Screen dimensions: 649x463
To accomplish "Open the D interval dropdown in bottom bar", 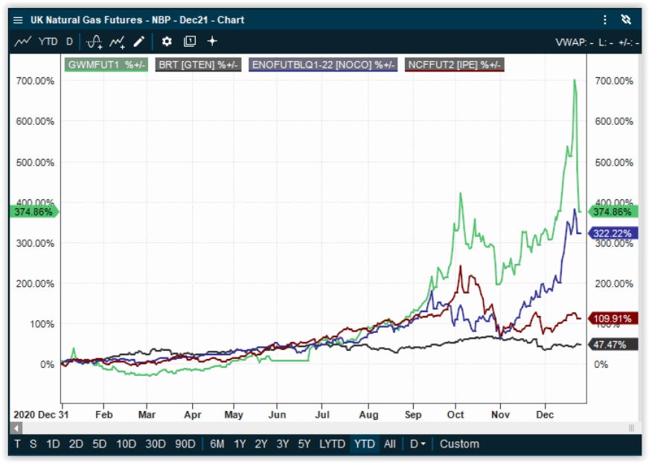I will point(418,444).
